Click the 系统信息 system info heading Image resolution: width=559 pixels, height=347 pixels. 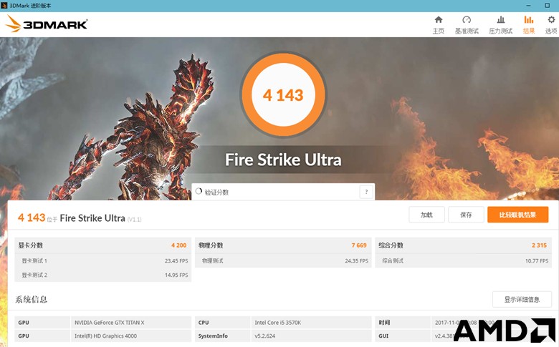(x=31, y=299)
